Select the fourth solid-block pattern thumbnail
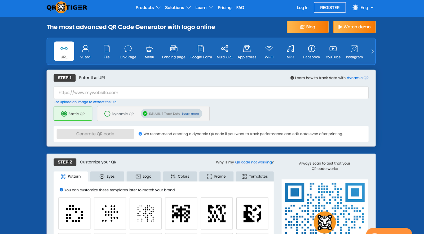 click(x=181, y=213)
